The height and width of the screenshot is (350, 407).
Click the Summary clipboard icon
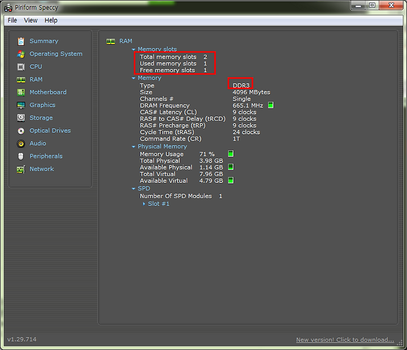[x=21, y=41]
